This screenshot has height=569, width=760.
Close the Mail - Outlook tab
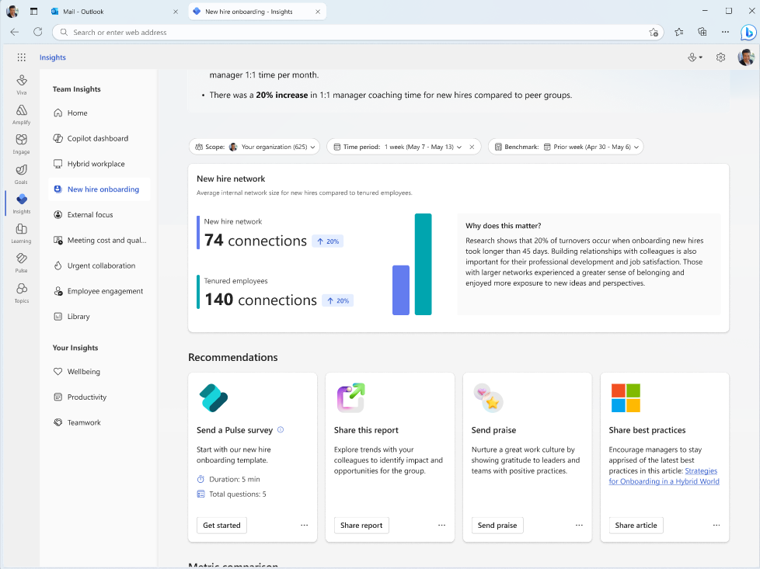(176, 12)
